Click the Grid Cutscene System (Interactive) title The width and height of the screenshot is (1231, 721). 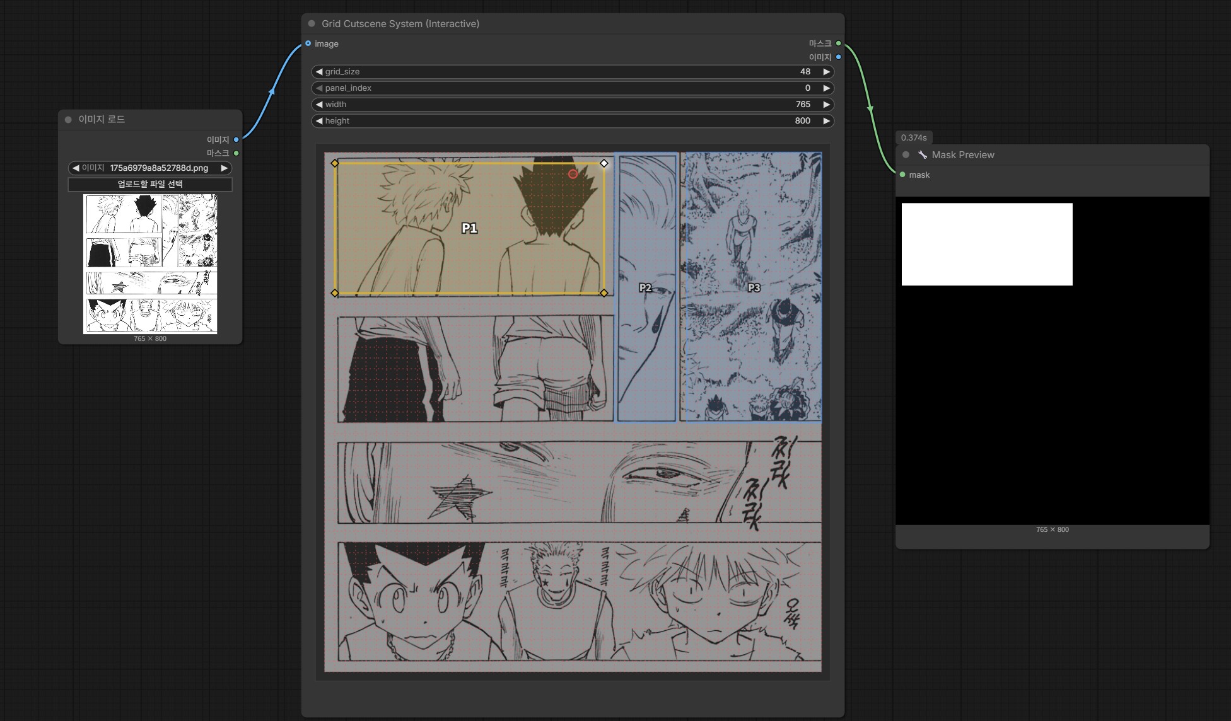[400, 24]
